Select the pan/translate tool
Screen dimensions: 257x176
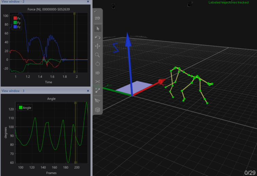(x=98, y=46)
